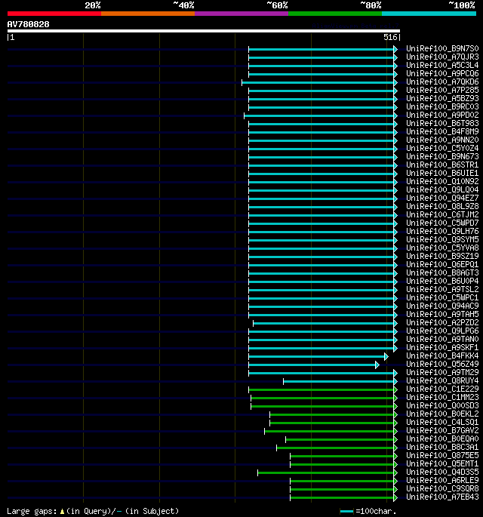This screenshot has width=483, height=517.
Task: Open hit UniRef100_A6RLE9
Action: (442, 481)
